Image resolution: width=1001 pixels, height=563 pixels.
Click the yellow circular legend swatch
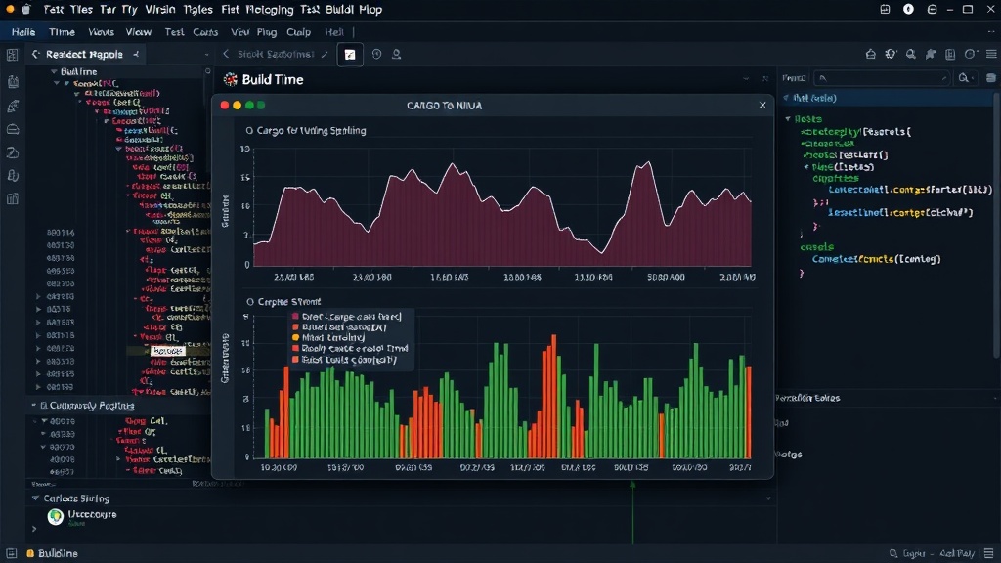295,337
